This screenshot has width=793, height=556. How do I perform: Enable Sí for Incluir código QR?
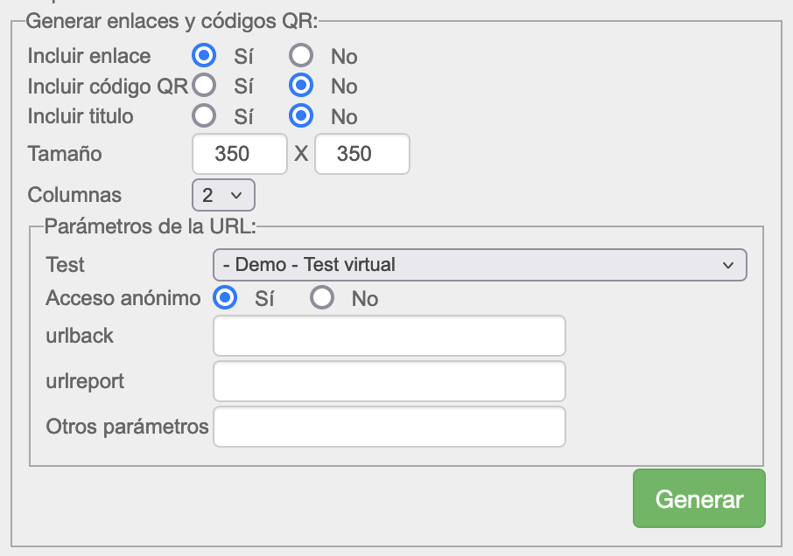[204, 86]
